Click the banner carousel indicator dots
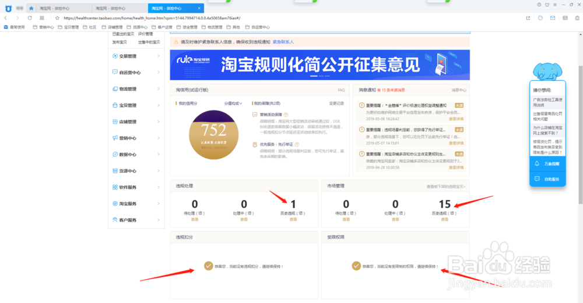Viewport: 583px width, 303px height. [319, 76]
